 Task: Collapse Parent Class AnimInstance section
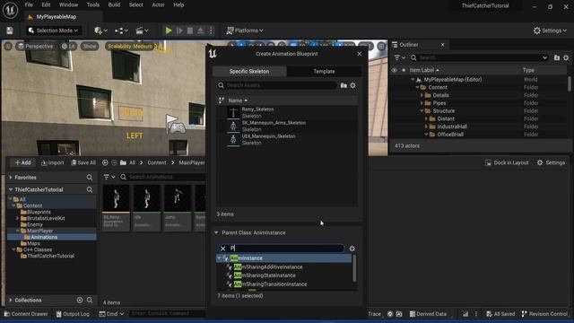tap(216, 233)
